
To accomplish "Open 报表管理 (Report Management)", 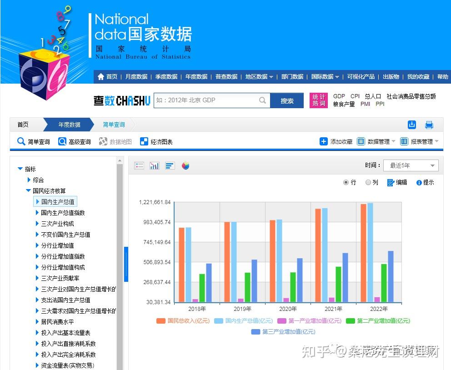I will tap(421, 141).
